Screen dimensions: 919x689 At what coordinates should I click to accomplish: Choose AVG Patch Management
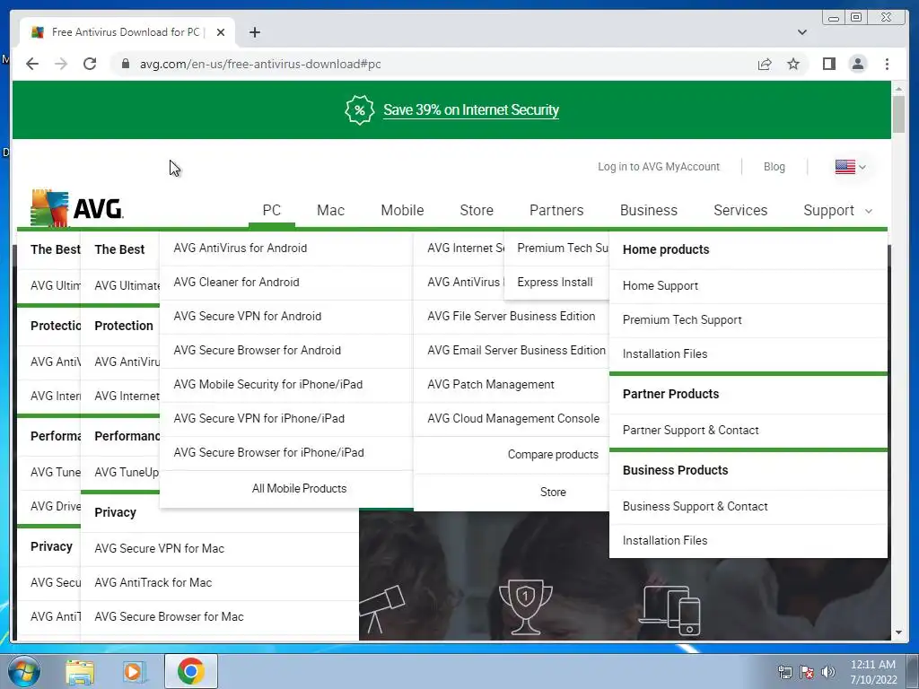[x=491, y=384]
